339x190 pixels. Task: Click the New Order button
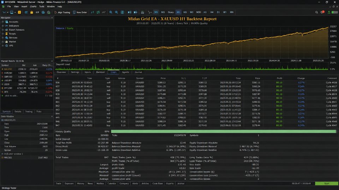coord(80,12)
